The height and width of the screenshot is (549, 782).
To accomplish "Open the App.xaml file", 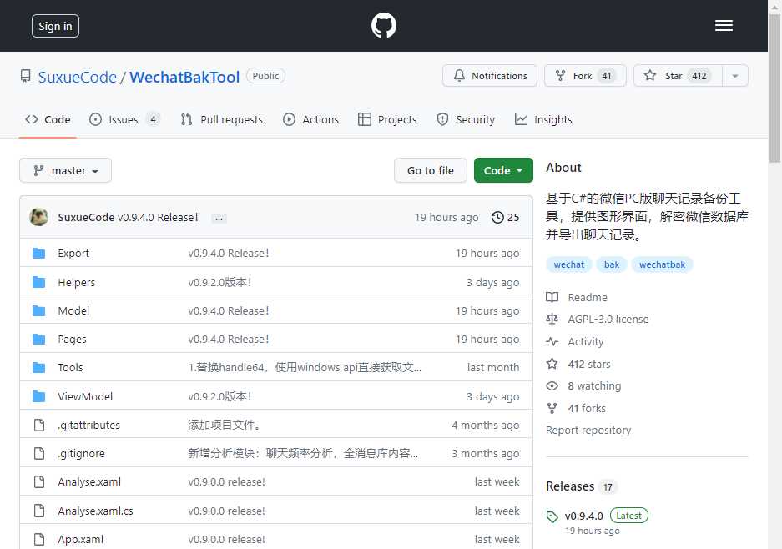I will tap(80, 540).
